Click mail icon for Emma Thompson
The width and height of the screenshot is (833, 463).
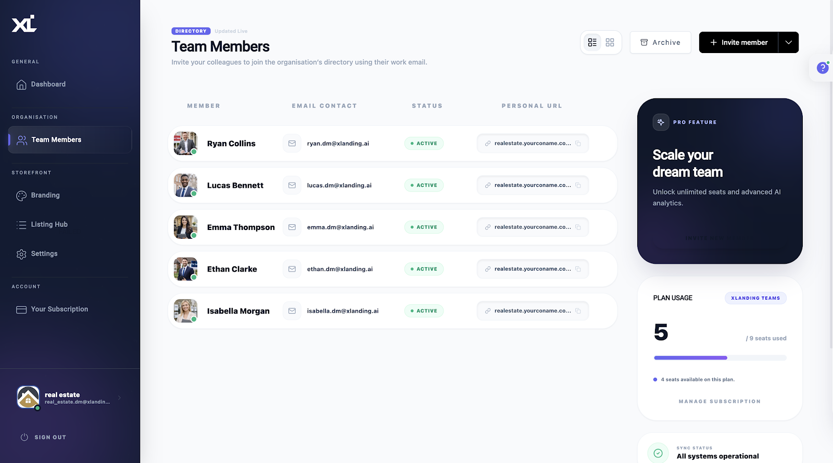point(292,227)
